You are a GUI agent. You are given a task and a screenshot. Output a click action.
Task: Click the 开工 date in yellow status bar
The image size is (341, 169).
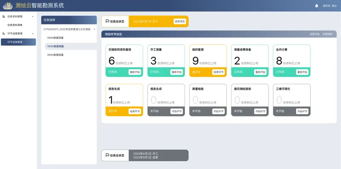[x=145, y=21]
